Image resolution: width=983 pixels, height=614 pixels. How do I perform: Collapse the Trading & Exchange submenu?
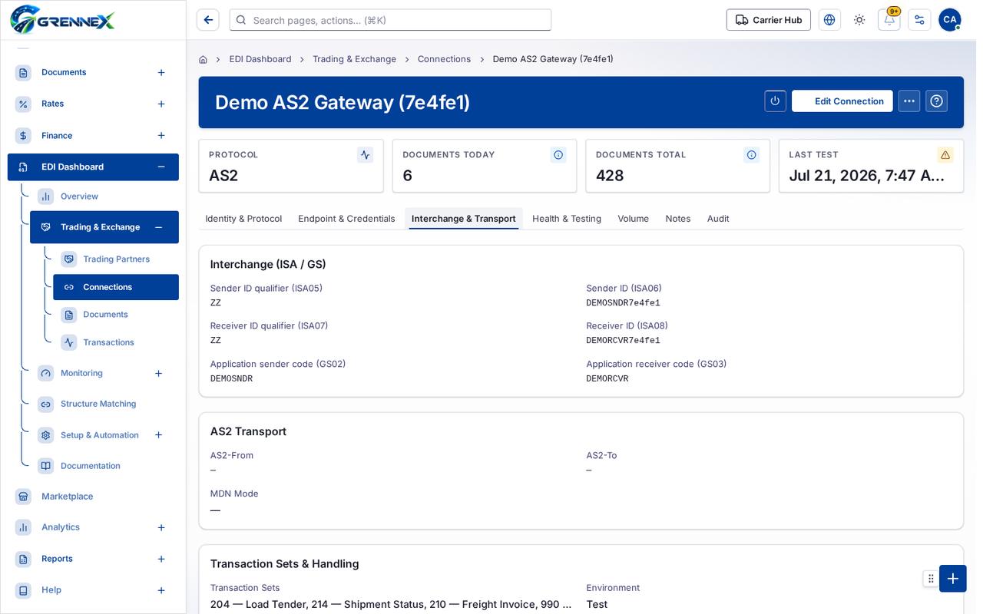point(158,227)
